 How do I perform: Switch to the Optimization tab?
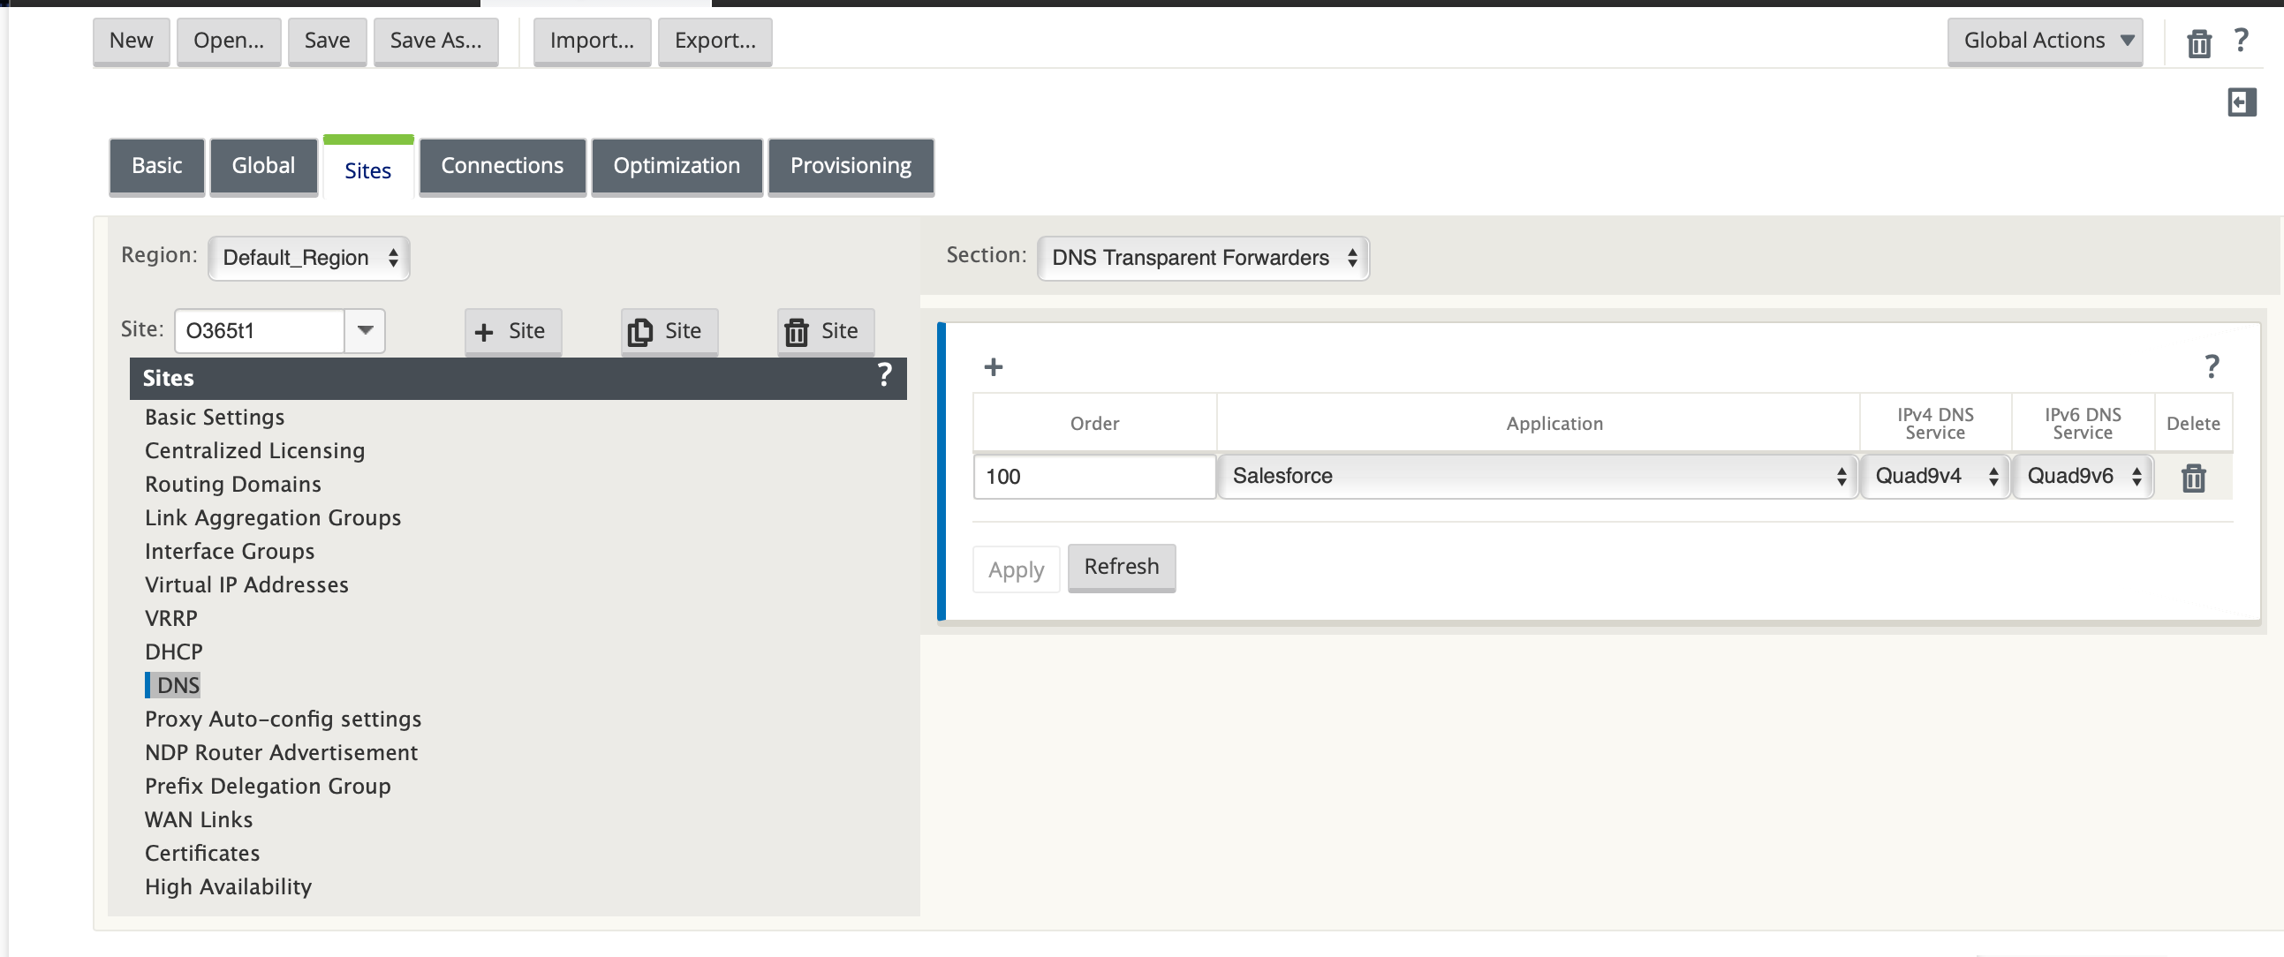[x=677, y=166]
